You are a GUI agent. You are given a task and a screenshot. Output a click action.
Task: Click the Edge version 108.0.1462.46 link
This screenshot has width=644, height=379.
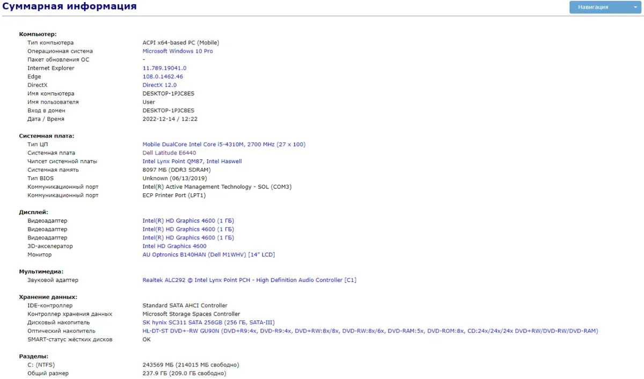coord(163,77)
